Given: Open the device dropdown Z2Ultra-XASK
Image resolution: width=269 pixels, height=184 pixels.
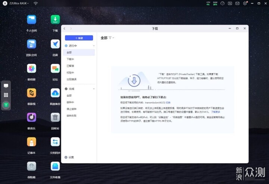Looking at the screenshot, I should click(x=19, y=3).
